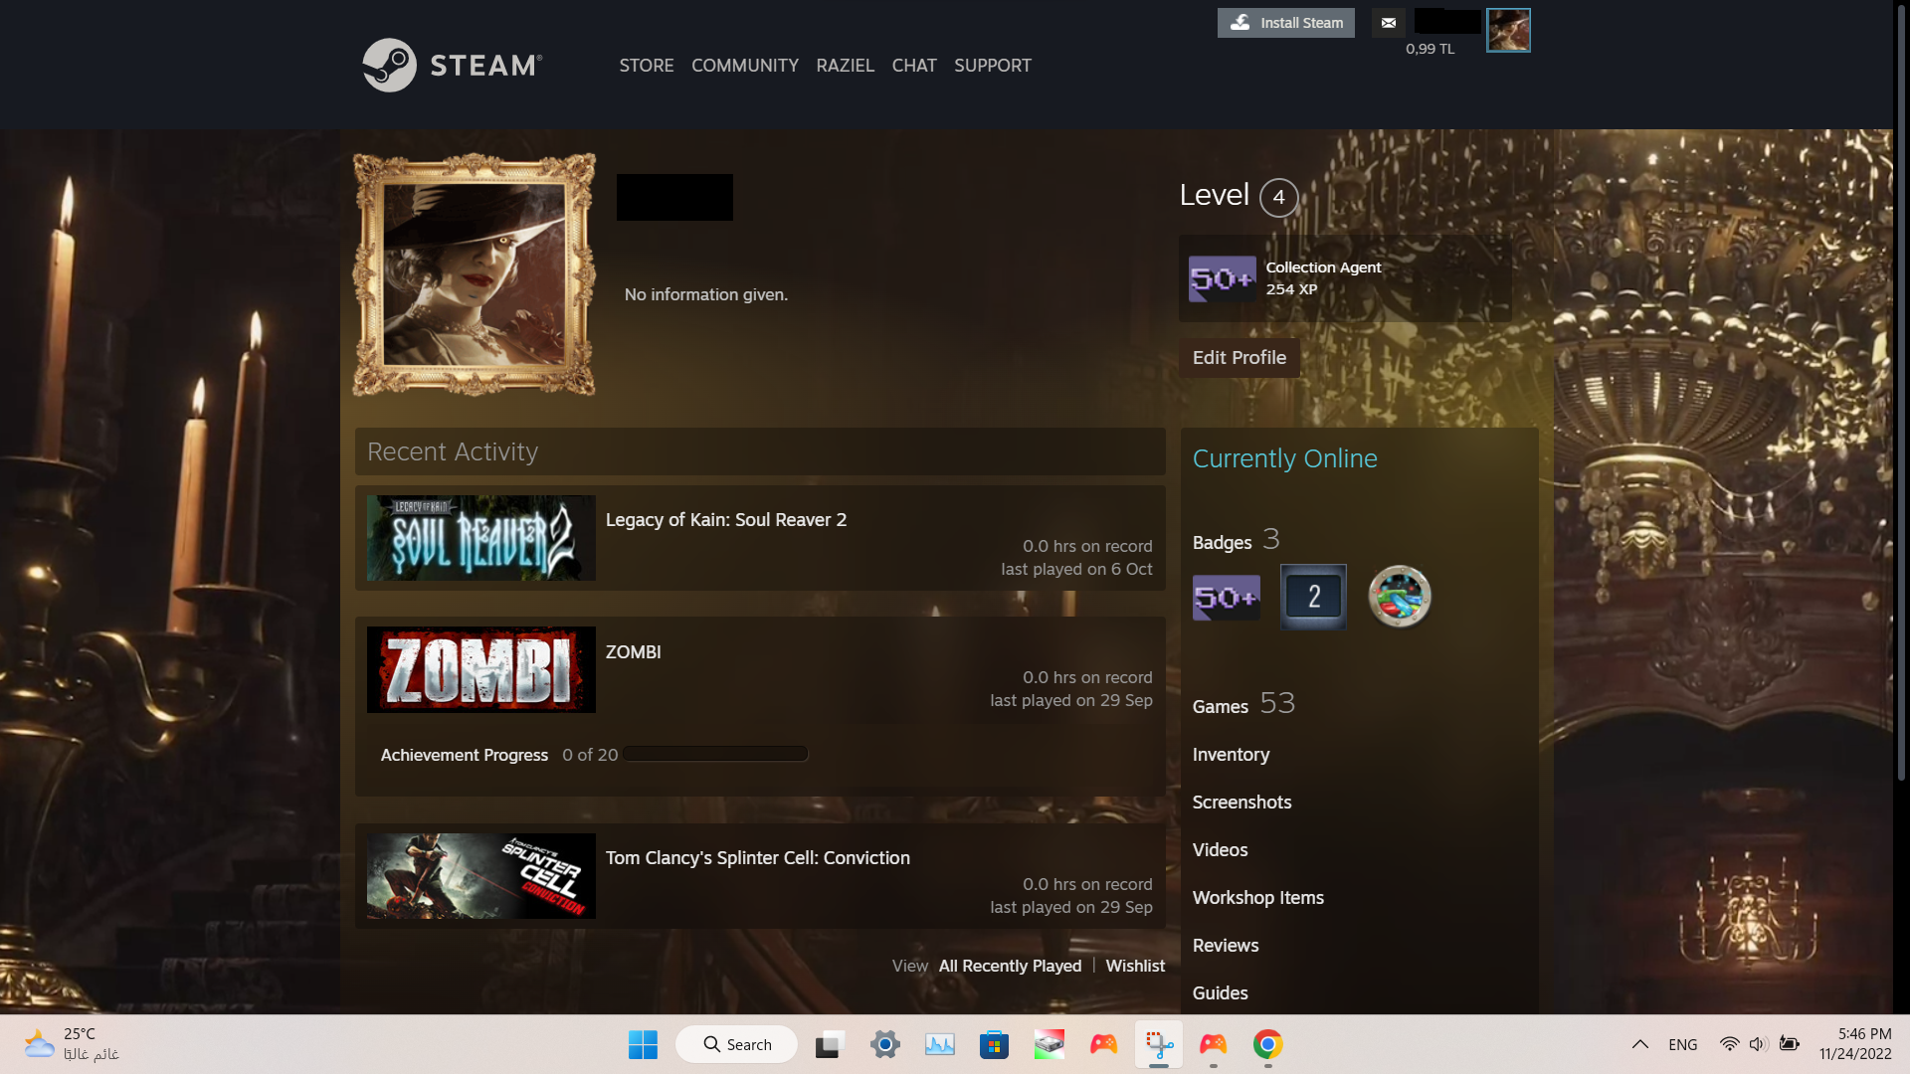
Task: Click the Level text label
Action: click(1215, 195)
